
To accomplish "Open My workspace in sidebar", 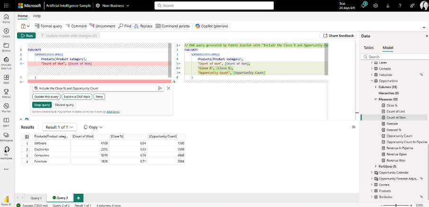I will (x=6, y=153).
